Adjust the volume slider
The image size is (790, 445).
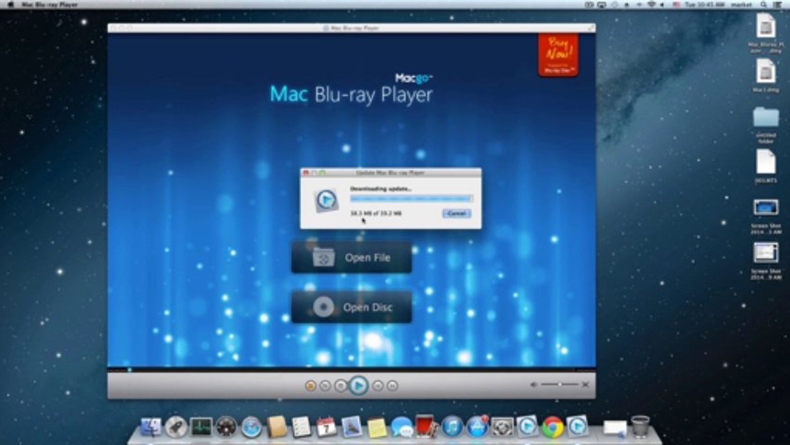(560, 384)
